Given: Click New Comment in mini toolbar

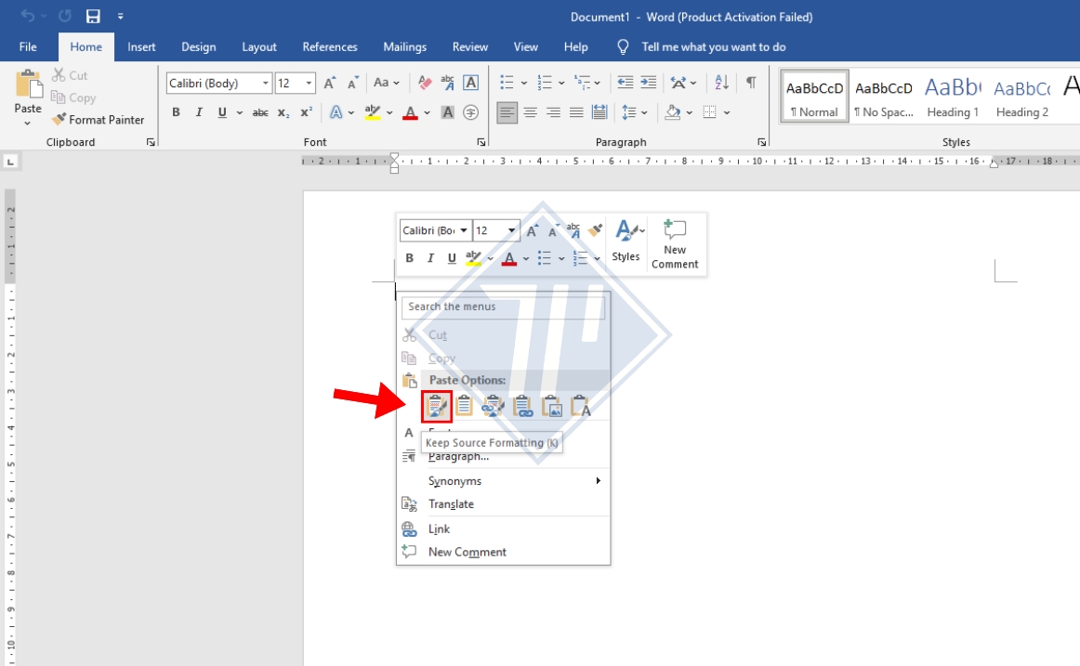Looking at the screenshot, I should (675, 244).
